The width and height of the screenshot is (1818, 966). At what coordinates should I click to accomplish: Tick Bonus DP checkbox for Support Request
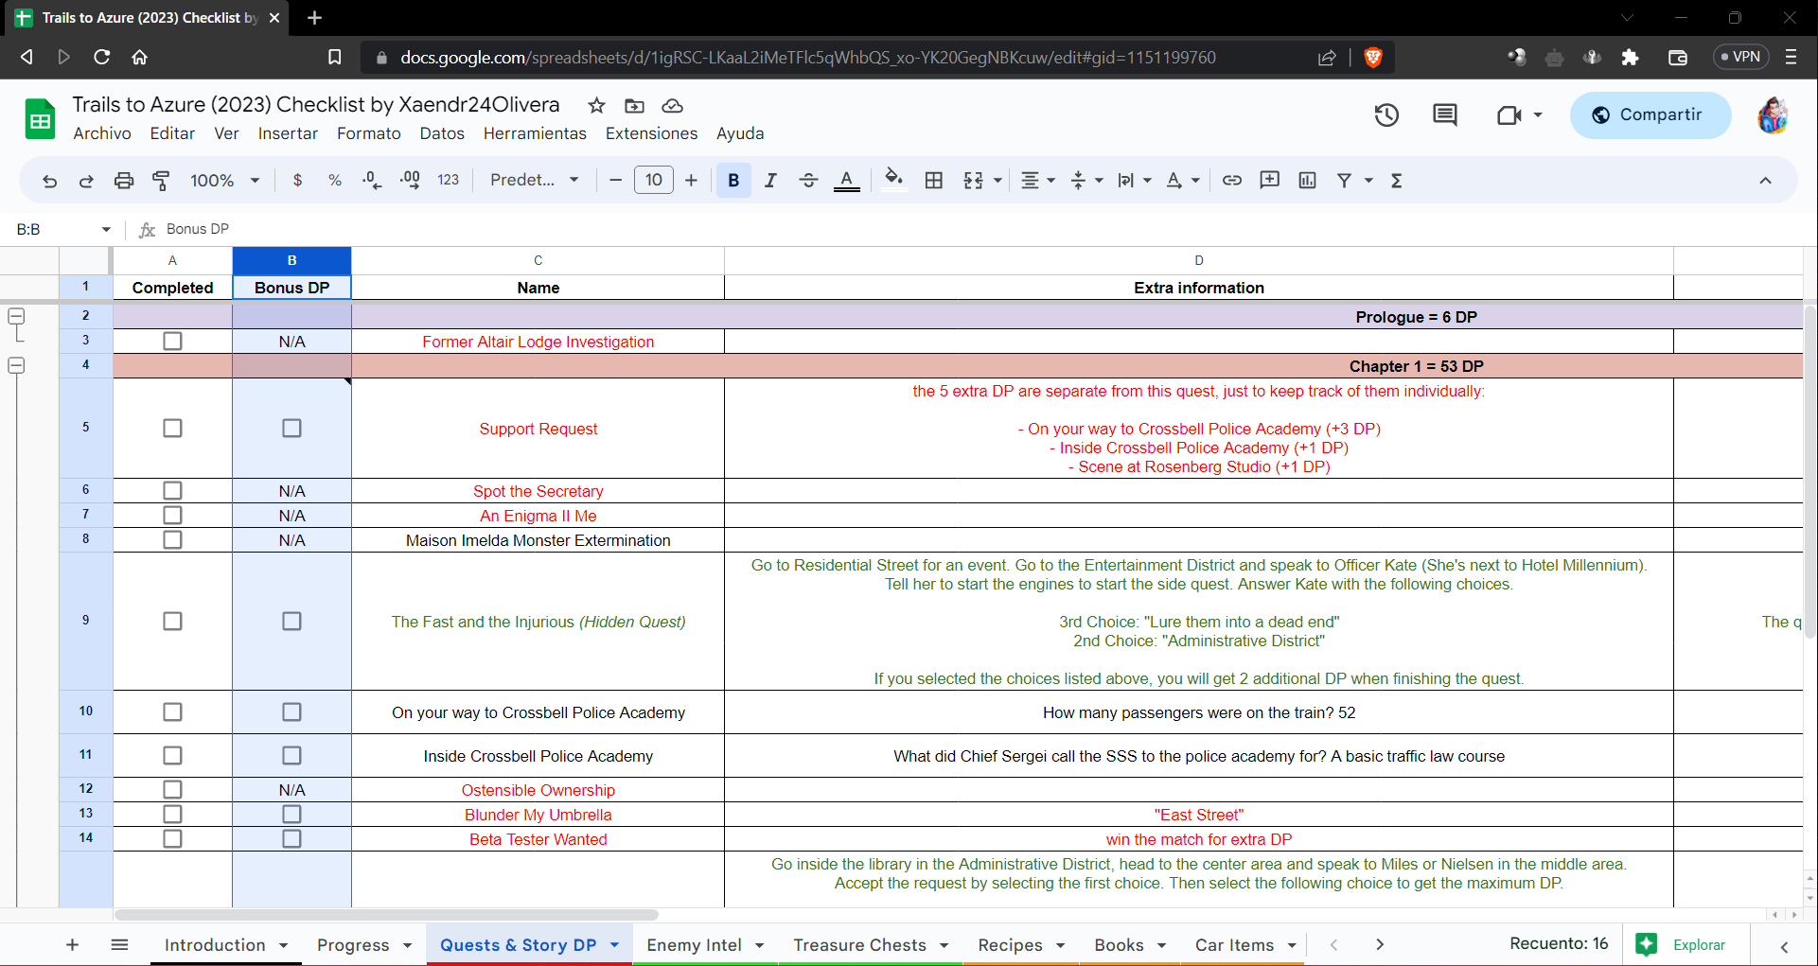coord(291,429)
